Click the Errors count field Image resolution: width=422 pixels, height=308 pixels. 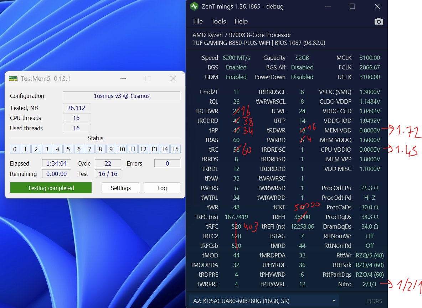[x=167, y=163]
